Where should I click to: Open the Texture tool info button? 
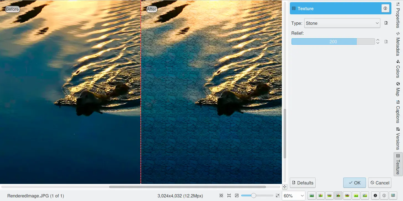pos(385,9)
